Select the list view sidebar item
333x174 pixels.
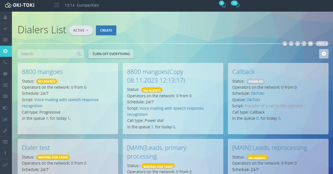pyautogui.click(x=6, y=40)
